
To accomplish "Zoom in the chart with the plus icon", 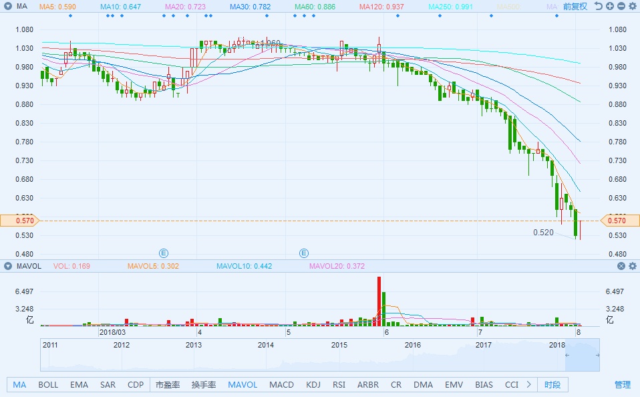I will [610, 6].
